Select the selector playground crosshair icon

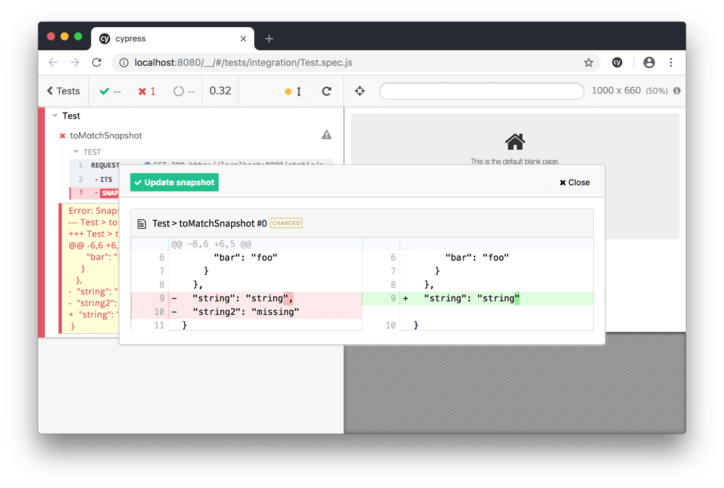pos(359,90)
